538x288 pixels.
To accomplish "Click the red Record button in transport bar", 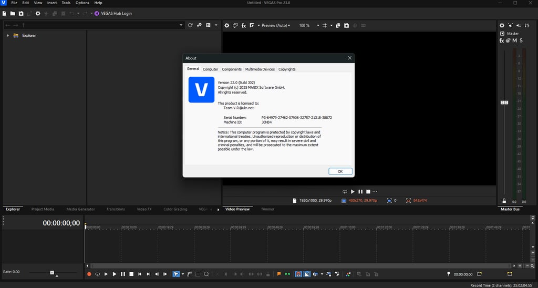I will click(89, 274).
